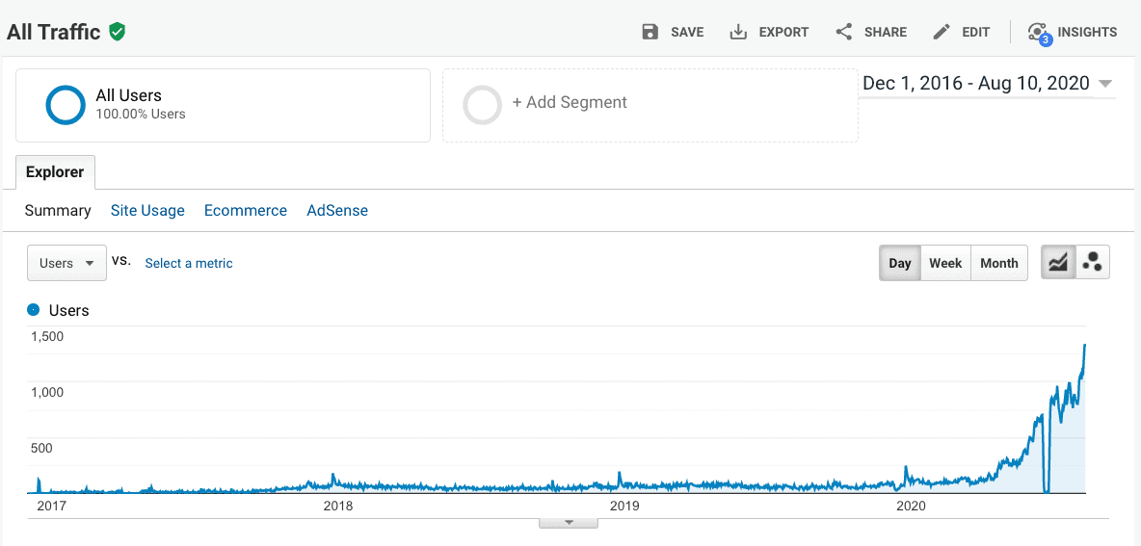Click the Edit pencil icon
1141x546 pixels.
pyautogui.click(x=942, y=32)
